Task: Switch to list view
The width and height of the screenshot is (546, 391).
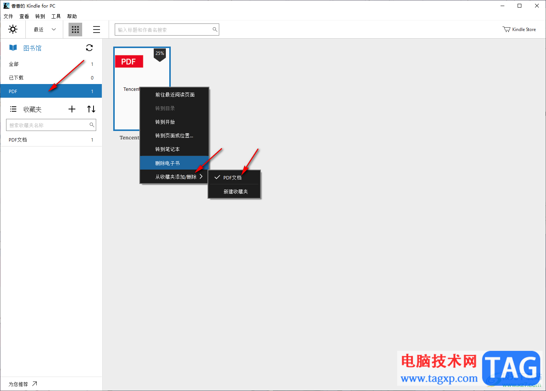Action: 97,30
